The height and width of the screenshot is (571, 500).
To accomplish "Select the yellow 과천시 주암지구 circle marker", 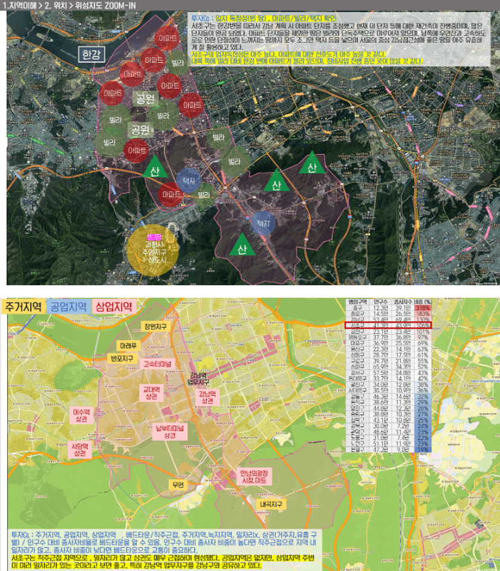I will click(154, 250).
